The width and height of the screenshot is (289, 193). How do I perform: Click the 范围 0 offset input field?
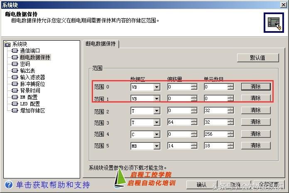pyautogui.click(x=179, y=87)
